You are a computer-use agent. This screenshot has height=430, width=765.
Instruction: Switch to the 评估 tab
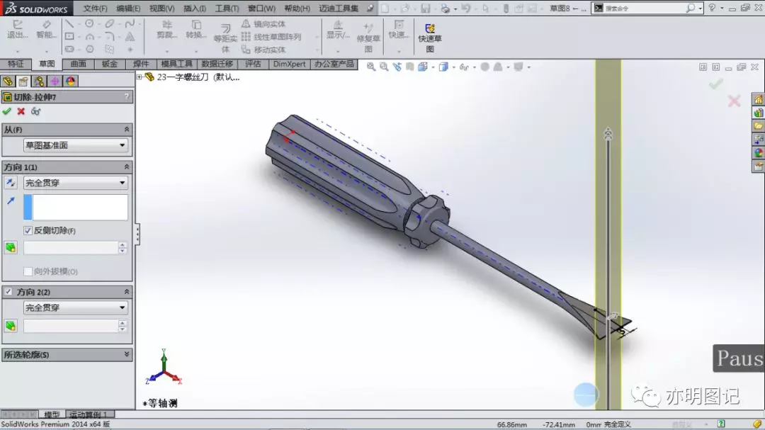[x=253, y=64]
